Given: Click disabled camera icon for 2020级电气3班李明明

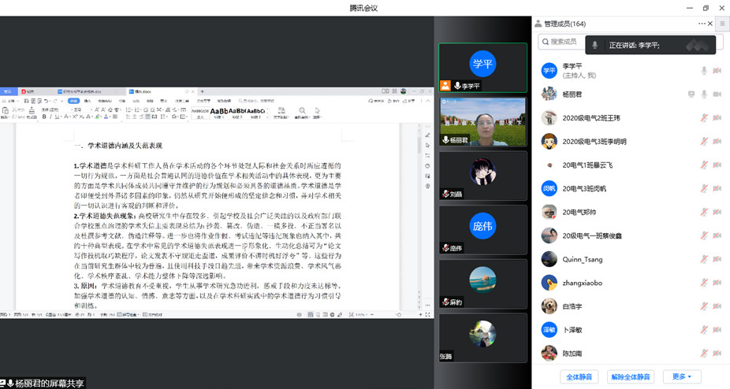Looking at the screenshot, I should click(717, 142).
